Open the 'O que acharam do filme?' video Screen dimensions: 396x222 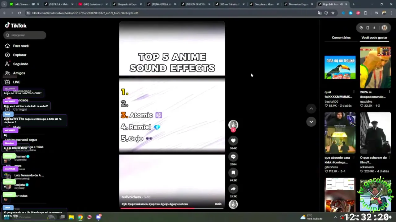coord(376,133)
